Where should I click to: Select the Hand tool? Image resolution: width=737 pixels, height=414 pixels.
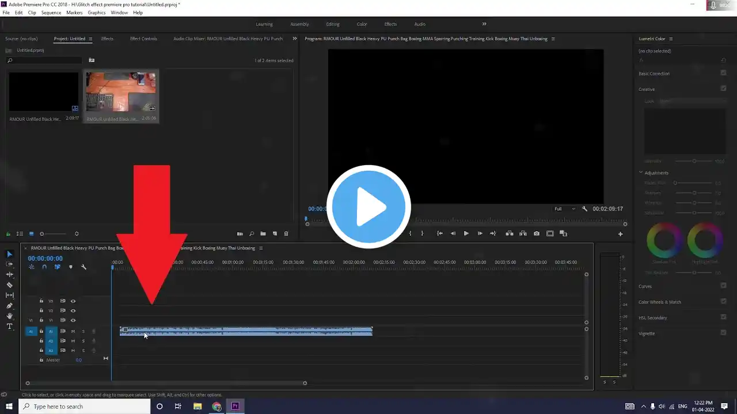[x=9, y=316]
